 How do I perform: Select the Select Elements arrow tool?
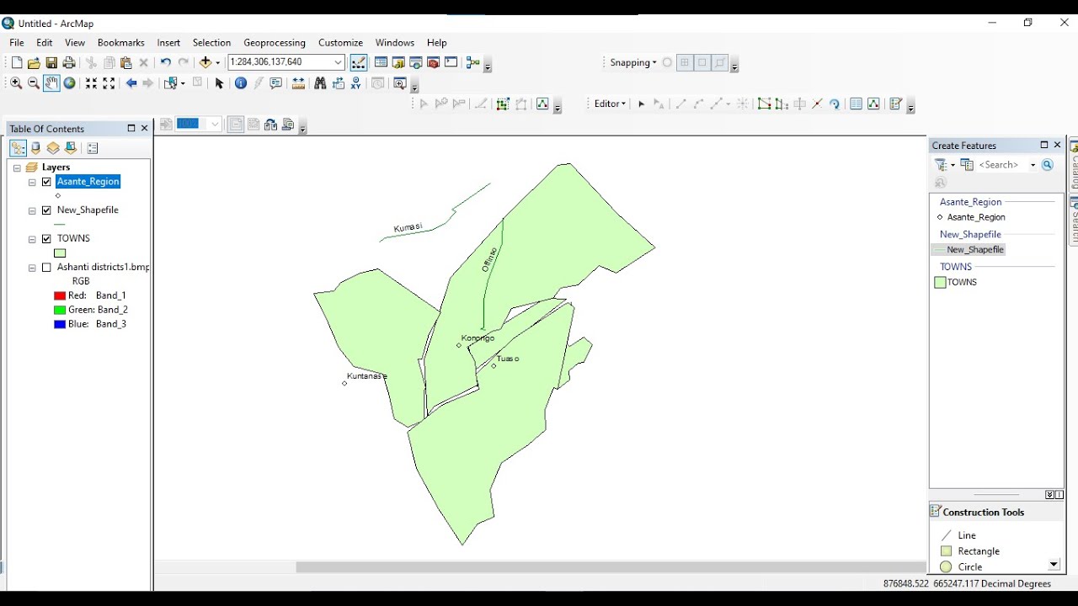[219, 82]
